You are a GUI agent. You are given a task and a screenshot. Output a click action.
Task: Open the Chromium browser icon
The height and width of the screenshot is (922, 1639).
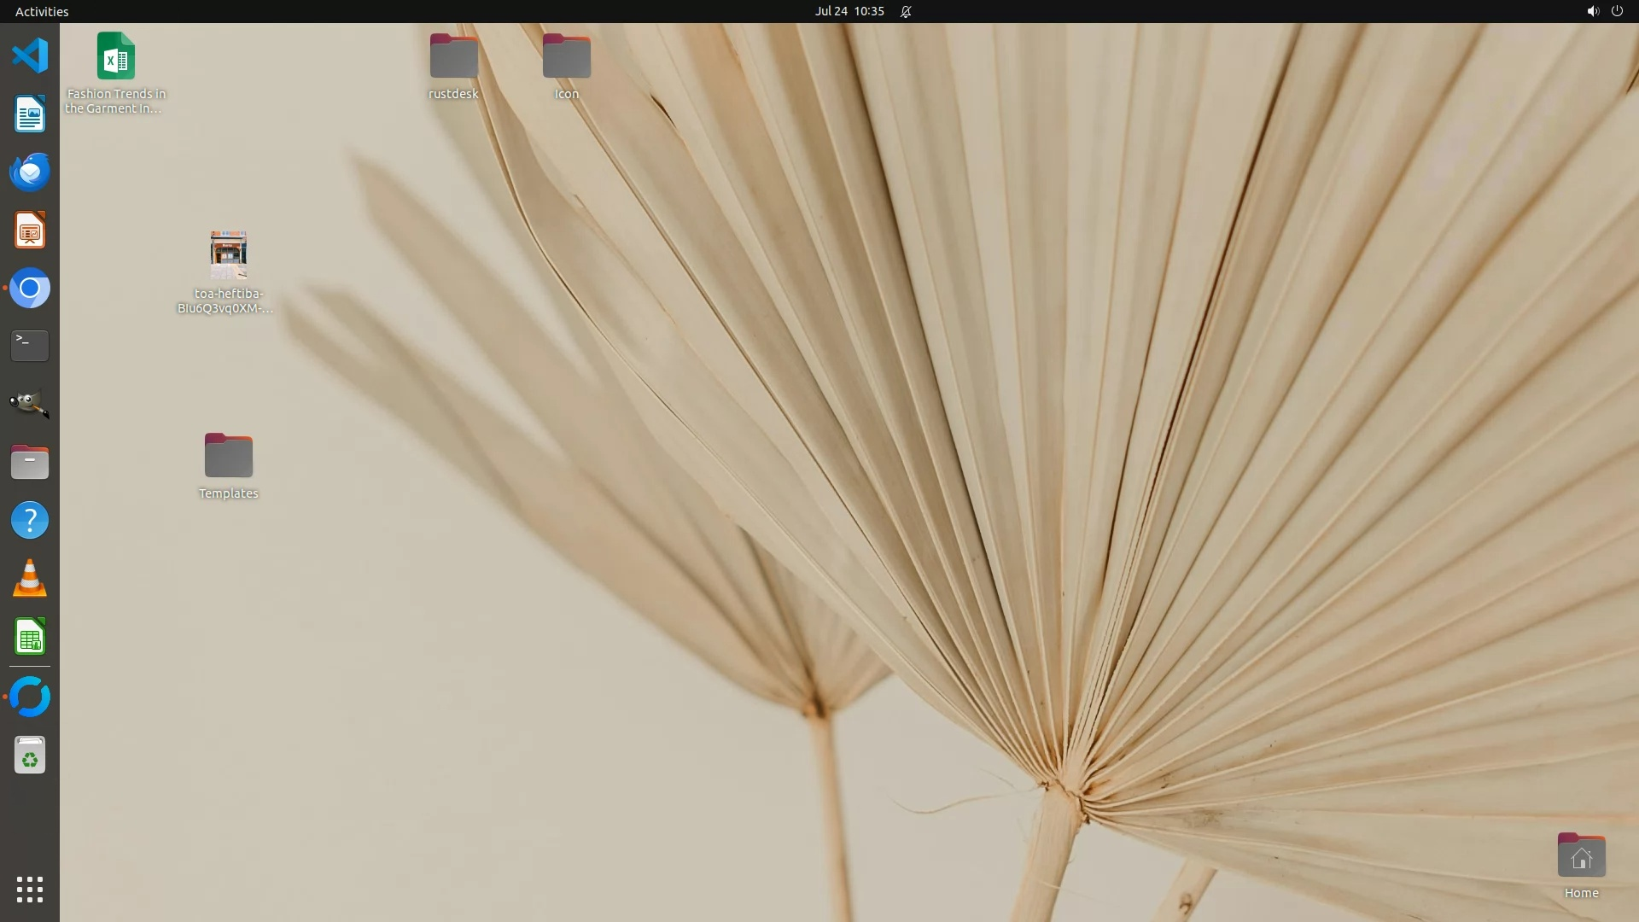30,289
